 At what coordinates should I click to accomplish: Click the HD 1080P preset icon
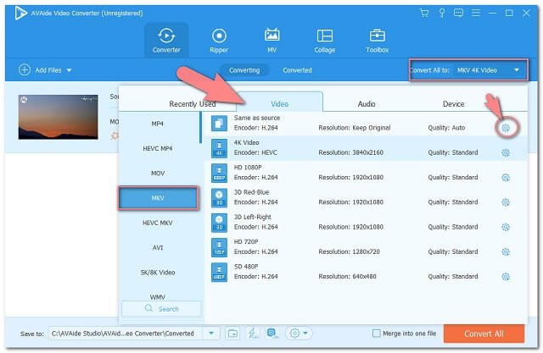[x=219, y=173]
